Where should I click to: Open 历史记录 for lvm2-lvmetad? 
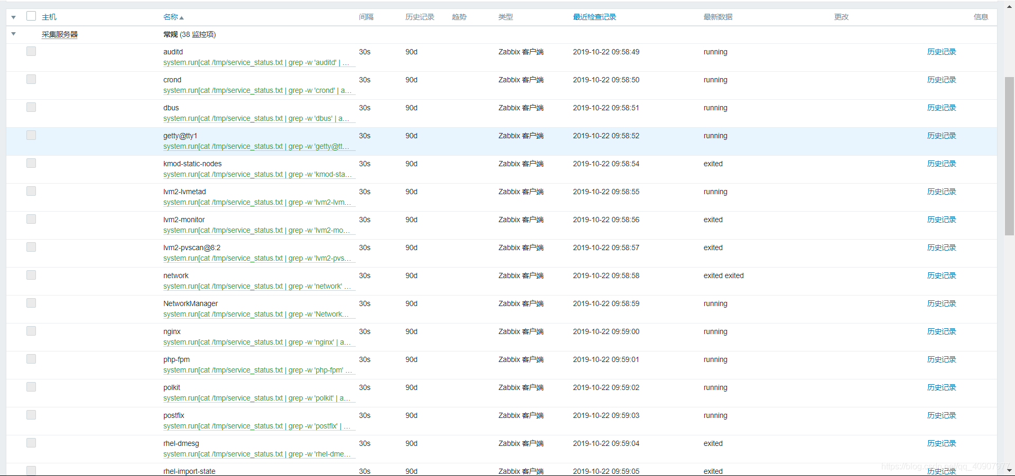[942, 192]
